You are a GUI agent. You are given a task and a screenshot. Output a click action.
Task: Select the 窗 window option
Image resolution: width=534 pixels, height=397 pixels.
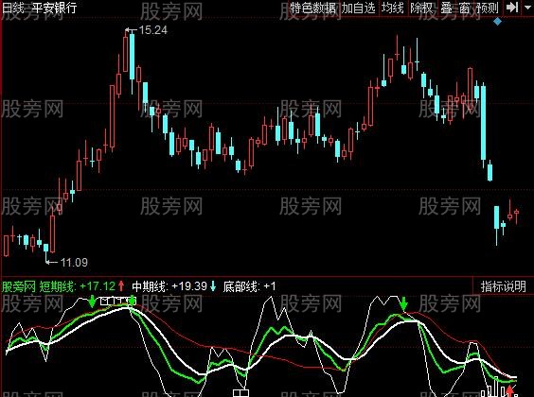coord(465,8)
